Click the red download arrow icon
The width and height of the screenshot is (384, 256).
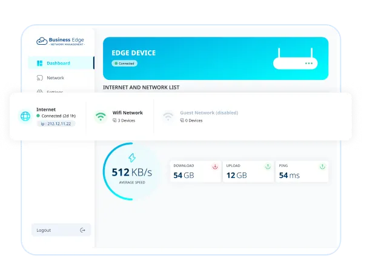tap(215, 166)
